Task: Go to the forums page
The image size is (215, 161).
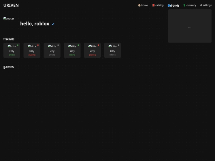Action: click(x=174, y=6)
